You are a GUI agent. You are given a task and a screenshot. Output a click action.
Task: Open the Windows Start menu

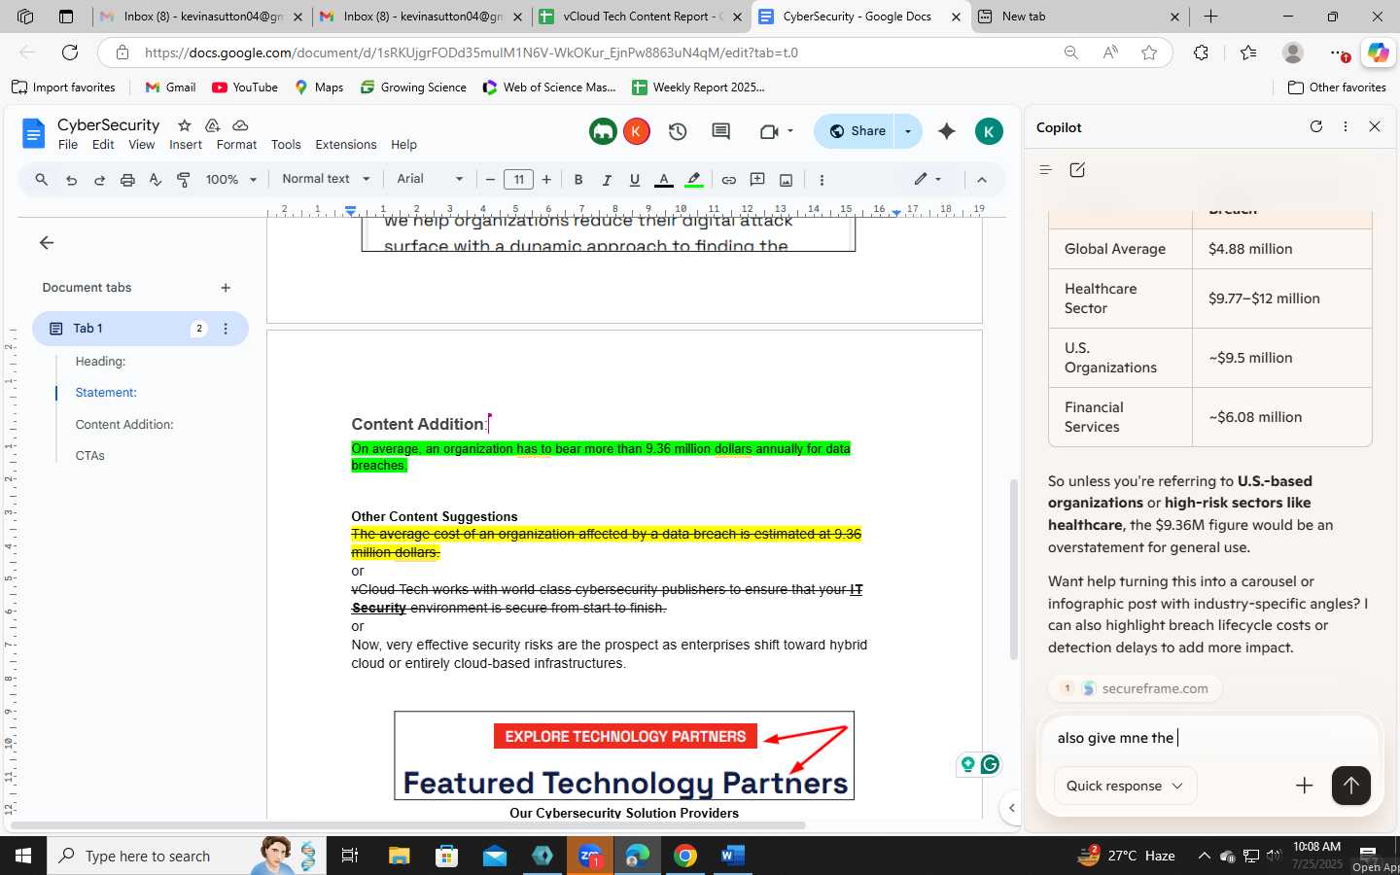[23, 856]
